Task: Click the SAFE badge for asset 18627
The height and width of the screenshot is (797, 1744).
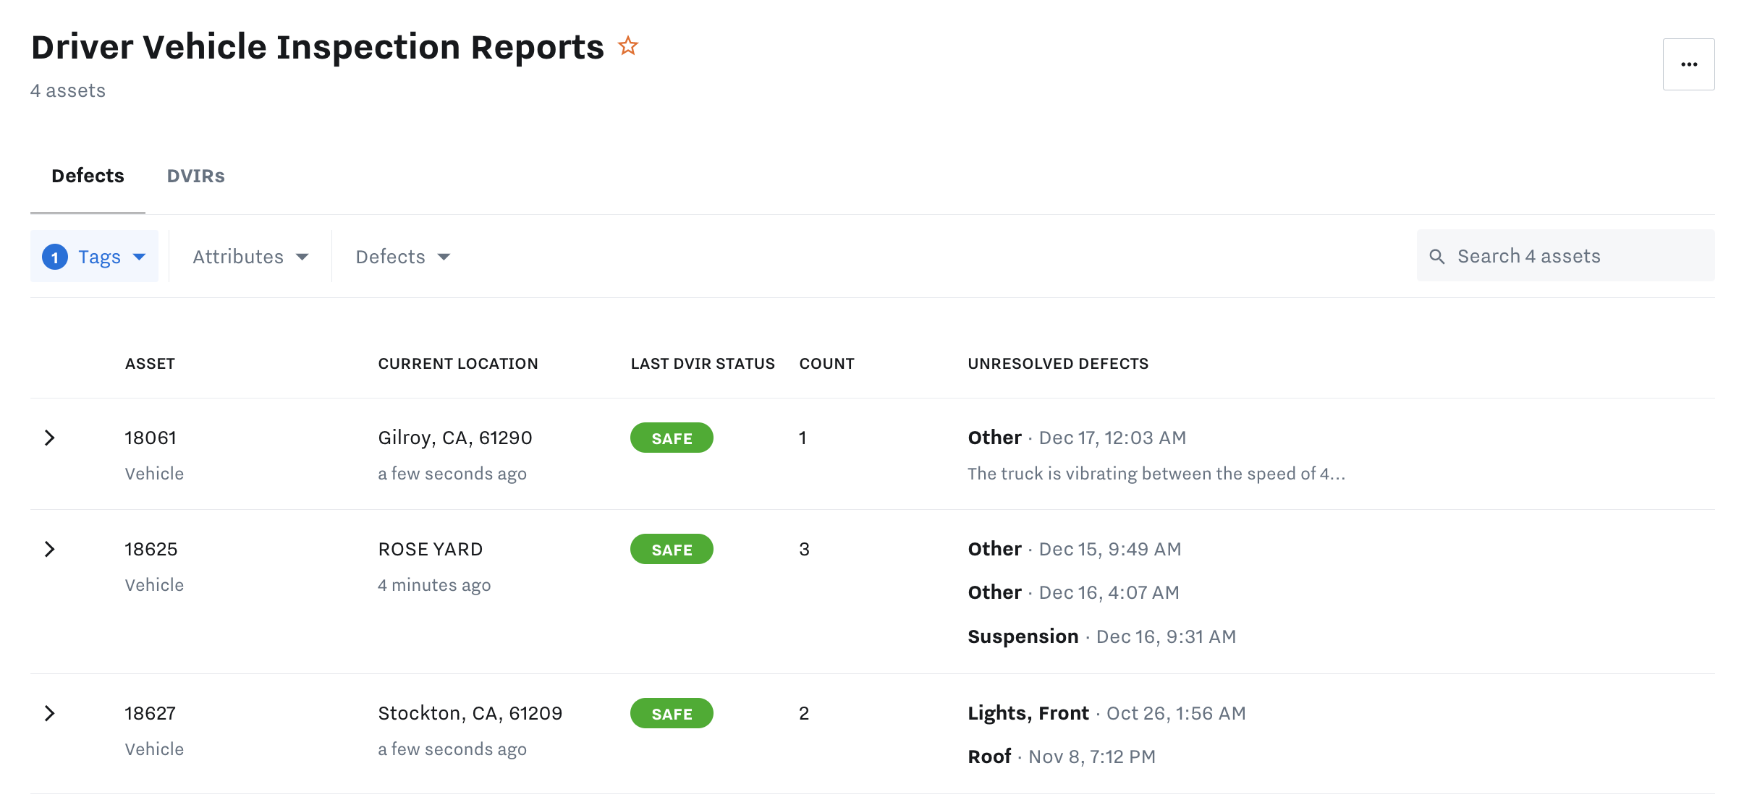Action: point(671,713)
